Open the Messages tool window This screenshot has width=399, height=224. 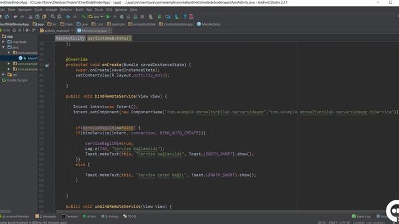[46, 217]
